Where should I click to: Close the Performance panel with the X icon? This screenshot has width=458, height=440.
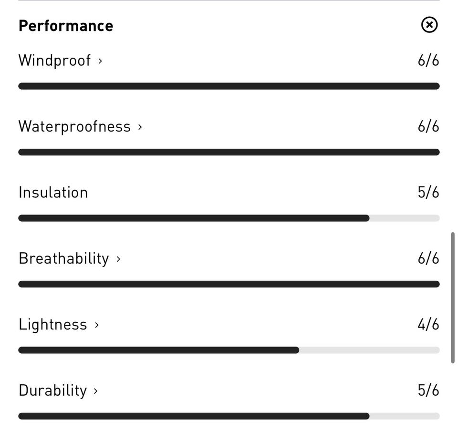429,25
